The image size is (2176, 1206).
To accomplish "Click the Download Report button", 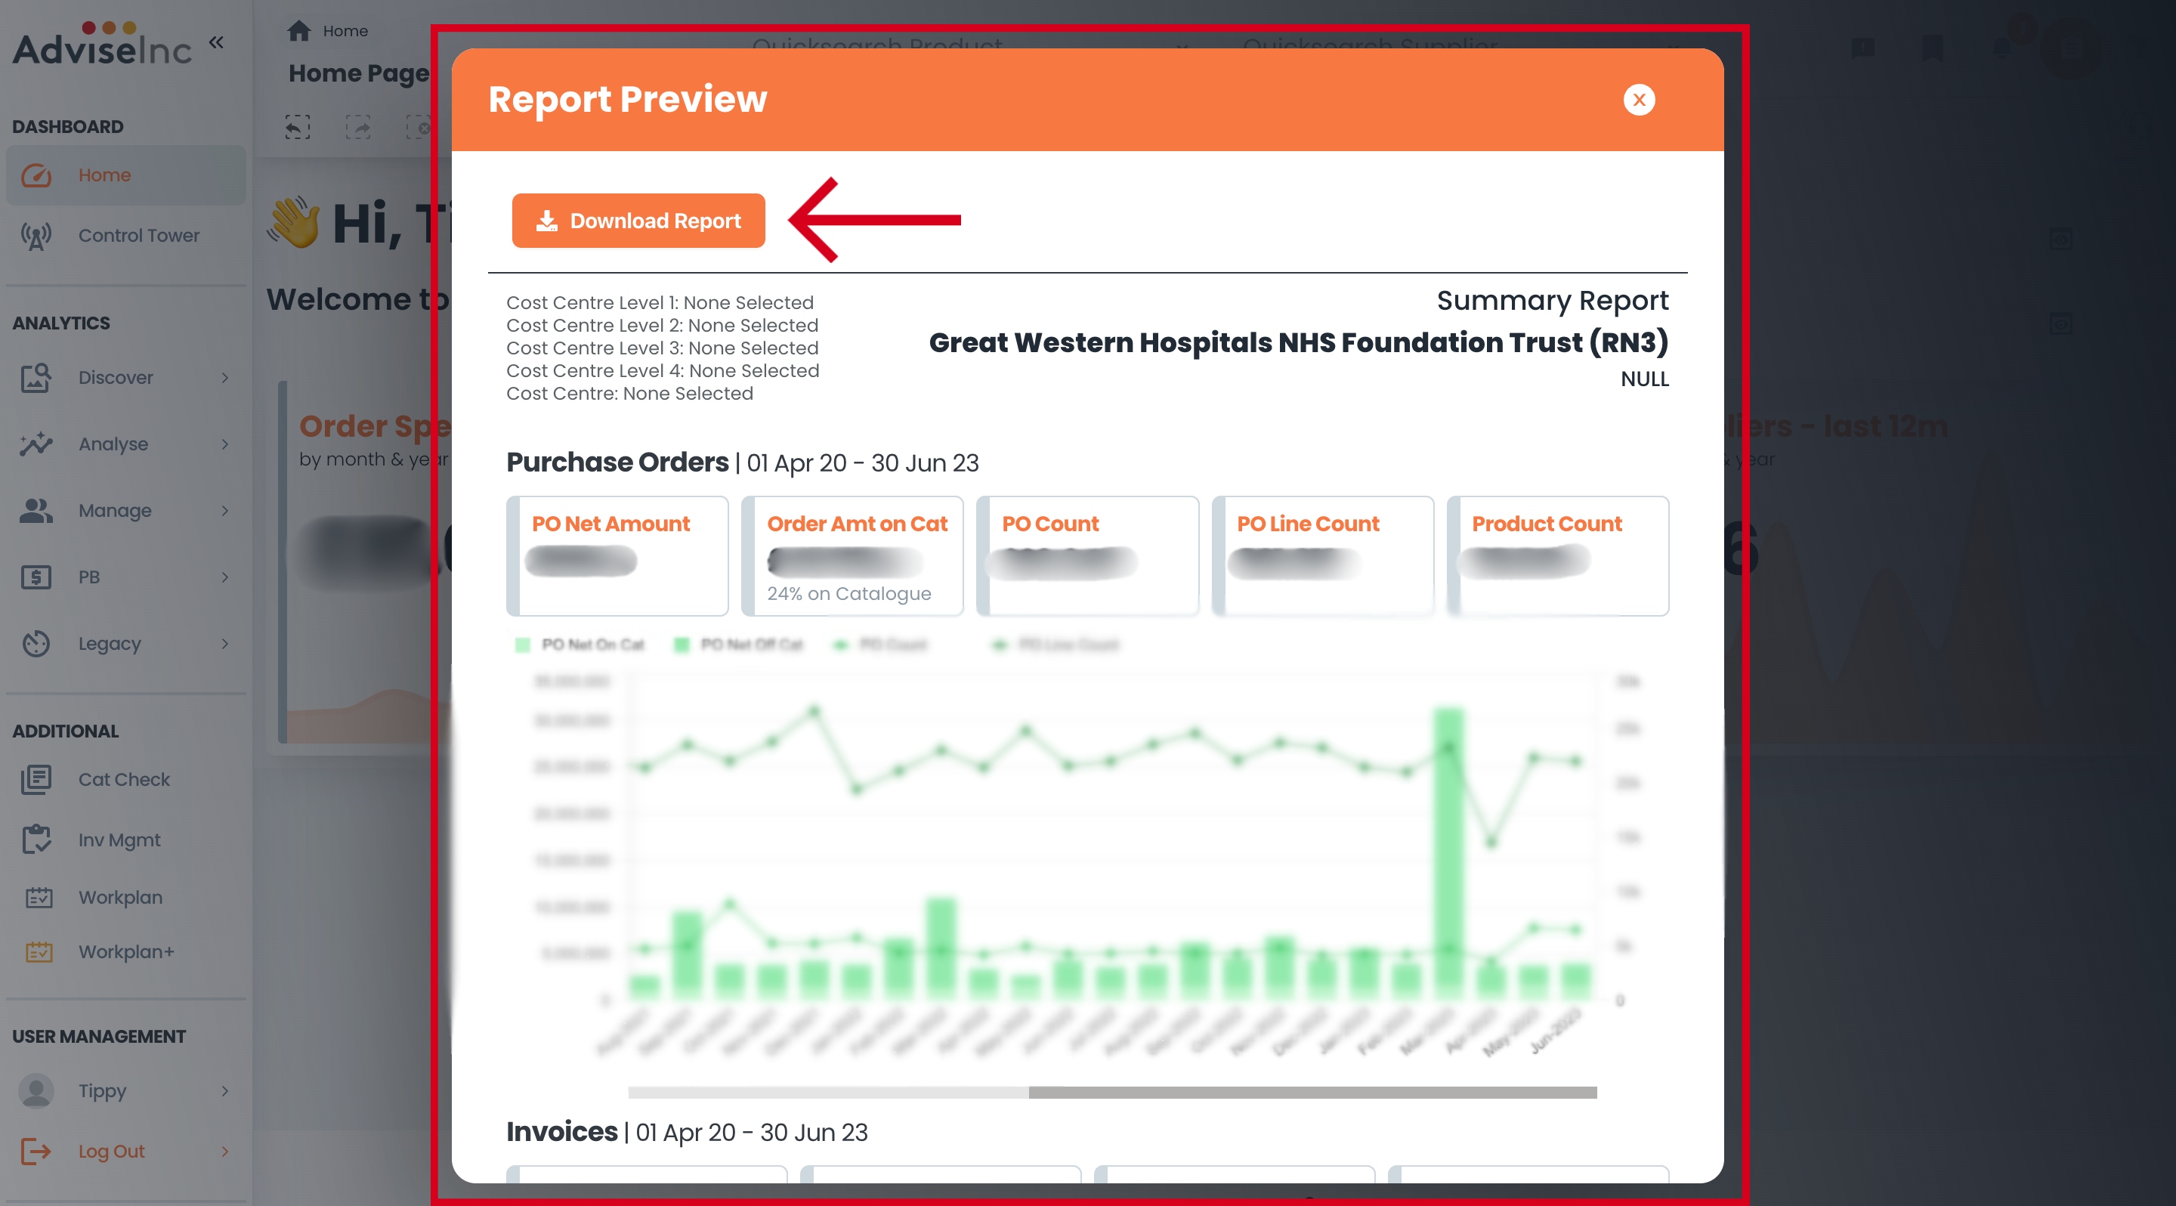I will point(638,221).
